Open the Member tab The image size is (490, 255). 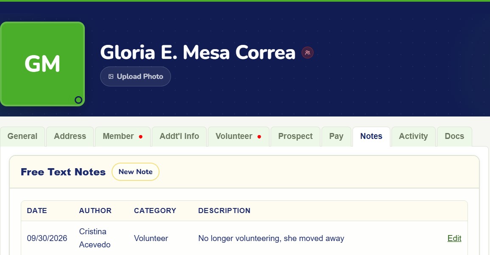(x=123, y=136)
